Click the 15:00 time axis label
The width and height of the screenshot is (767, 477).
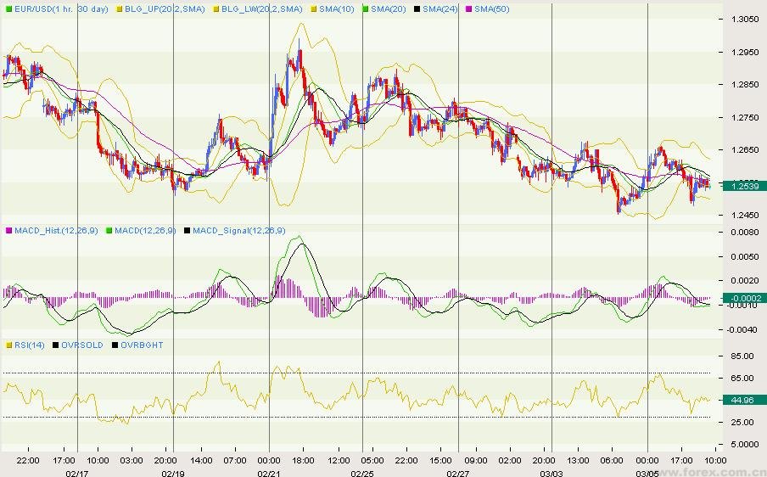pyautogui.click(x=440, y=460)
